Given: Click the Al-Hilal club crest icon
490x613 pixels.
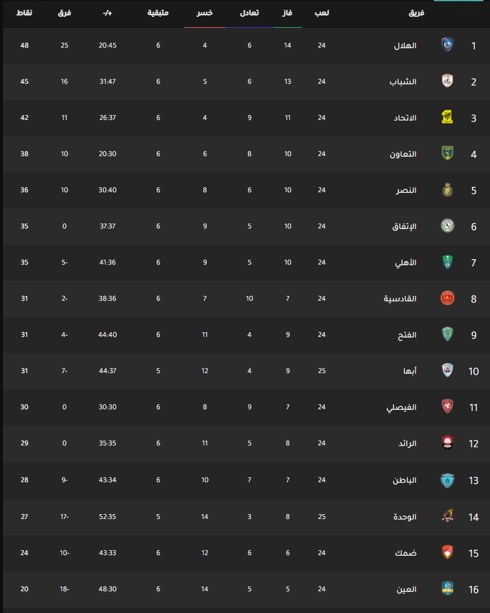Looking at the screenshot, I should (447, 45).
